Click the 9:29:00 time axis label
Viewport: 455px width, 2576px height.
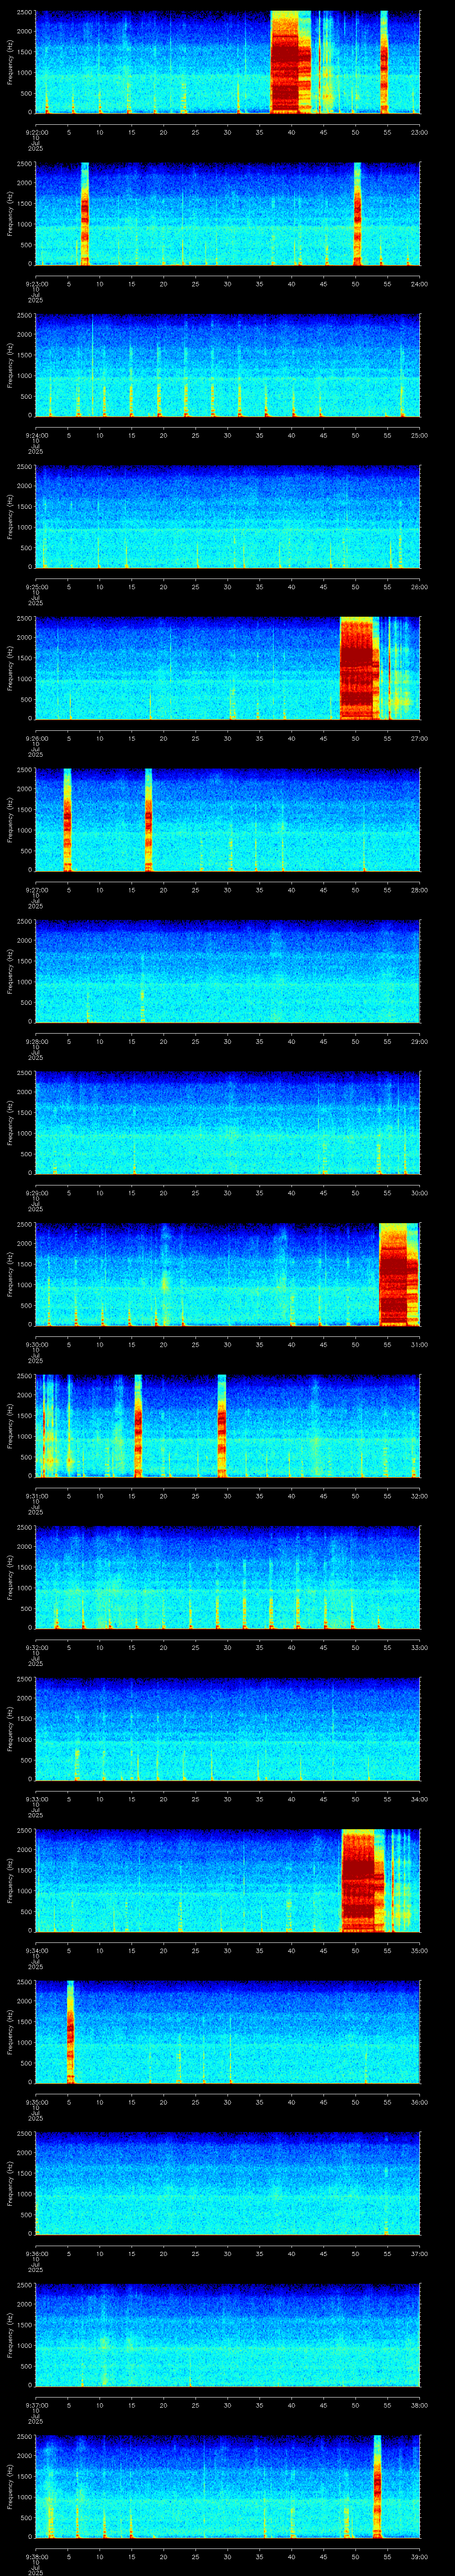[x=36, y=1193]
